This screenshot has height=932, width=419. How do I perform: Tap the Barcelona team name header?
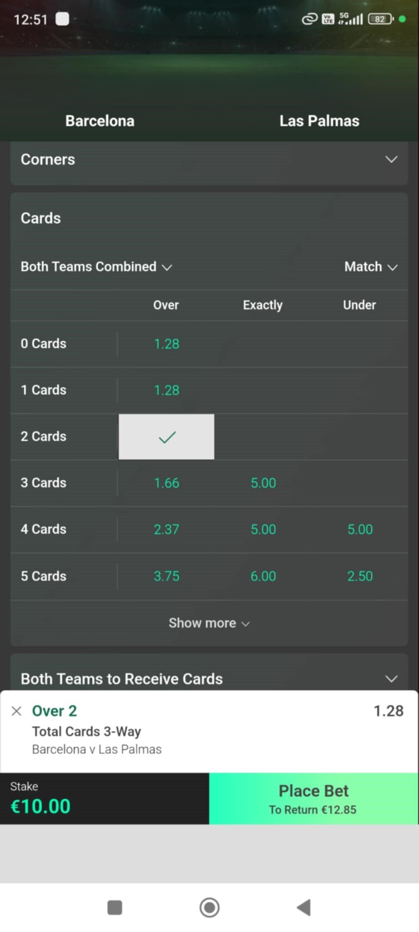[x=100, y=121]
